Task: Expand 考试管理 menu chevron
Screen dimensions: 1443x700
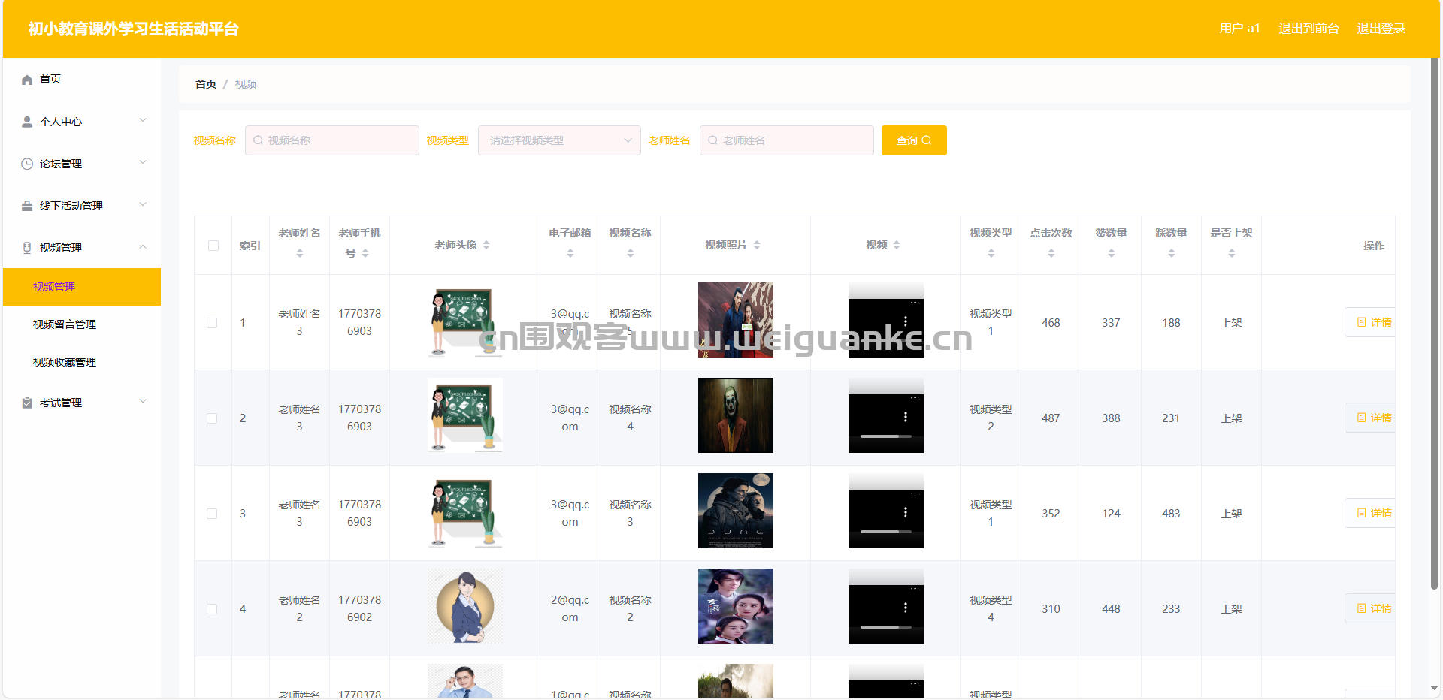Action: [x=143, y=401]
